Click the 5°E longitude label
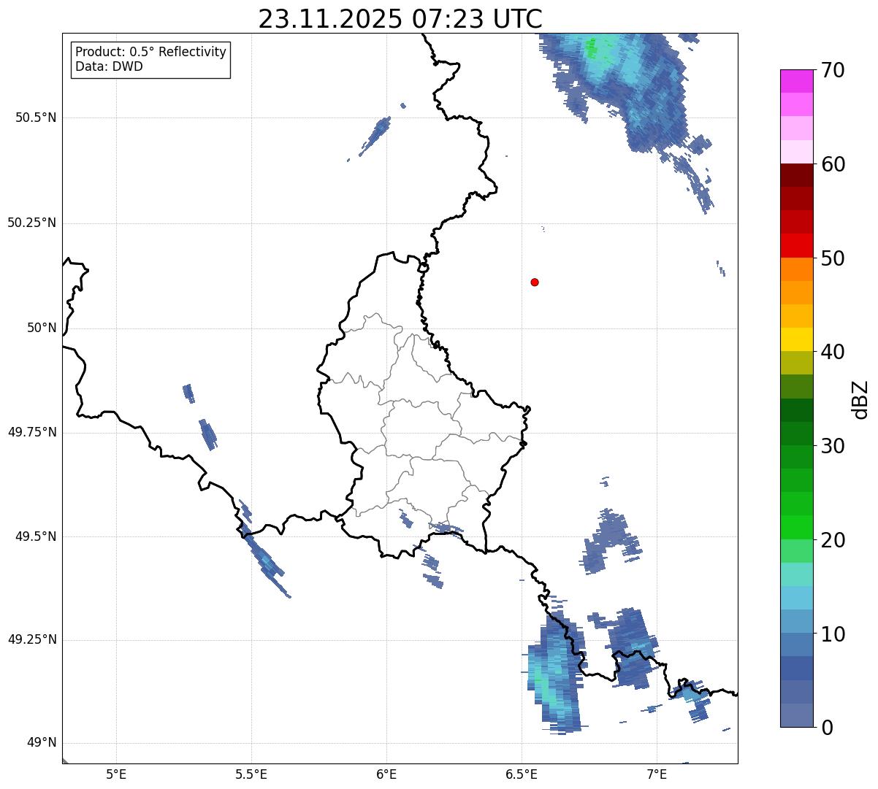This screenshot has width=878, height=789. [116, 774]
